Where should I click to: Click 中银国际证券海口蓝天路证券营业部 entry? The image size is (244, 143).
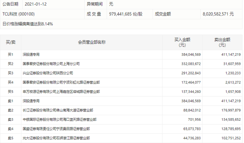point(60,120)
